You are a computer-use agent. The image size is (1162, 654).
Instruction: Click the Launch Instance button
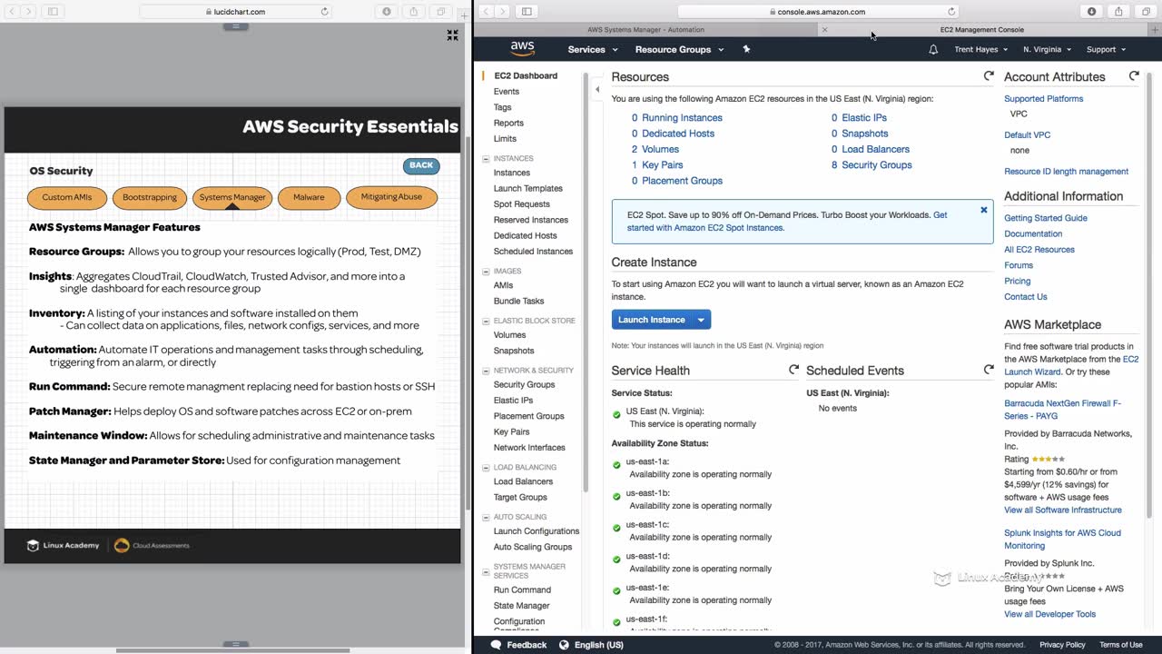(651, 320)
